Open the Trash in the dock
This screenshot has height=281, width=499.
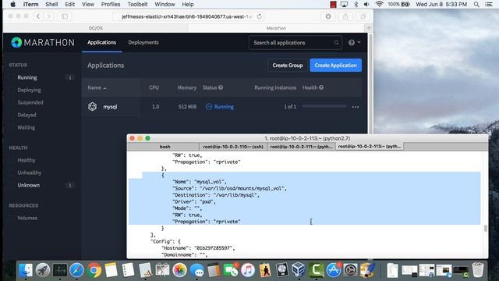tap(478, 270)
